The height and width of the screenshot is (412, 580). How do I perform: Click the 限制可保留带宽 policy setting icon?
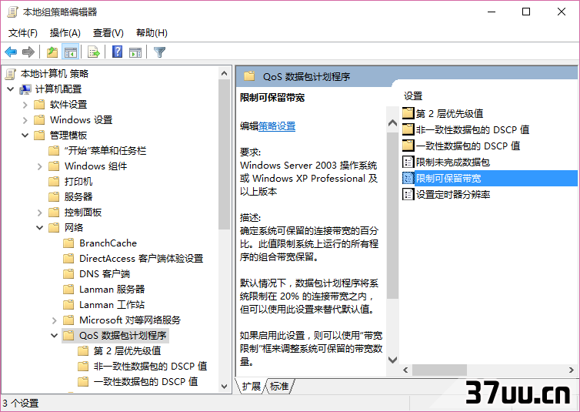tap(408, 178)
